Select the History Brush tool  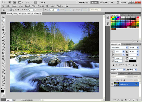tap(3, 47)
